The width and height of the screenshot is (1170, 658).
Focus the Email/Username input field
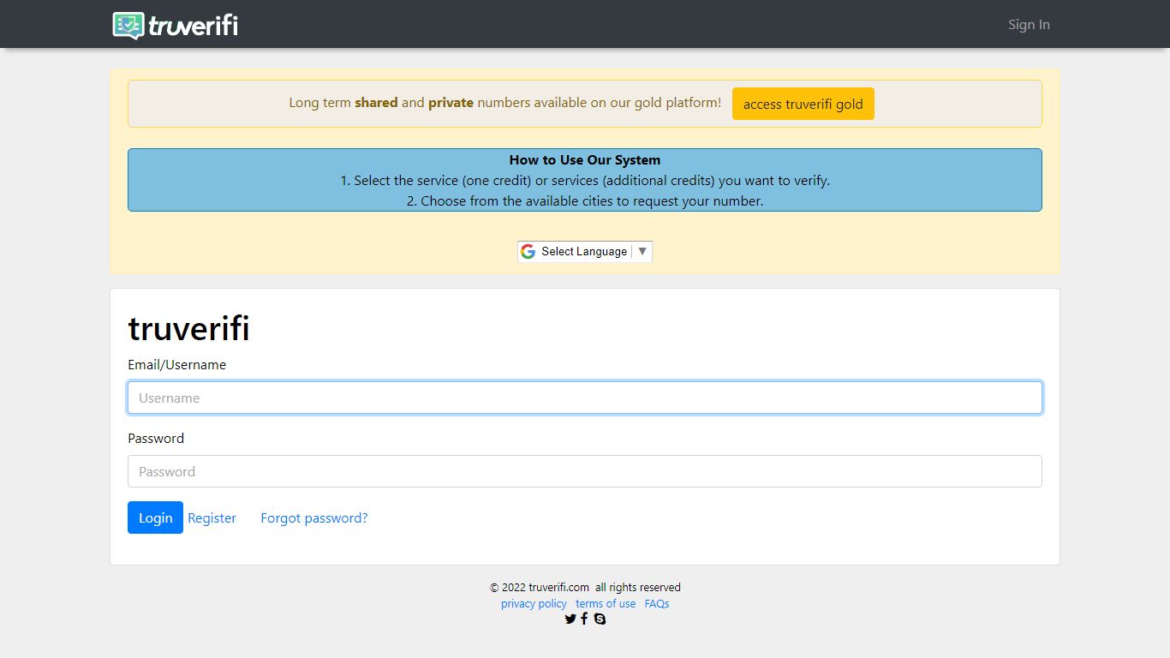tap(585, 398)
